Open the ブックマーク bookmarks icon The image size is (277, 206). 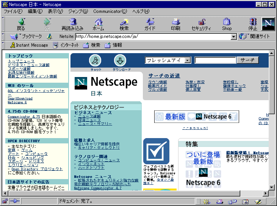[14, 36]
